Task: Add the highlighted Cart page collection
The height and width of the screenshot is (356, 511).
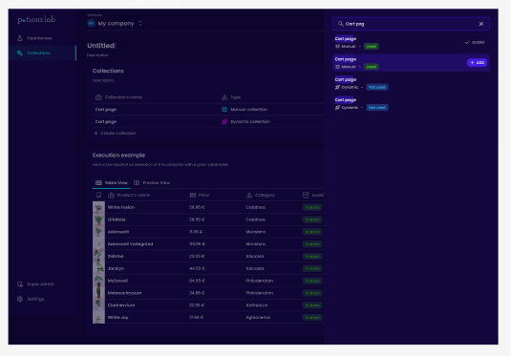Action: tap(478, 63)
